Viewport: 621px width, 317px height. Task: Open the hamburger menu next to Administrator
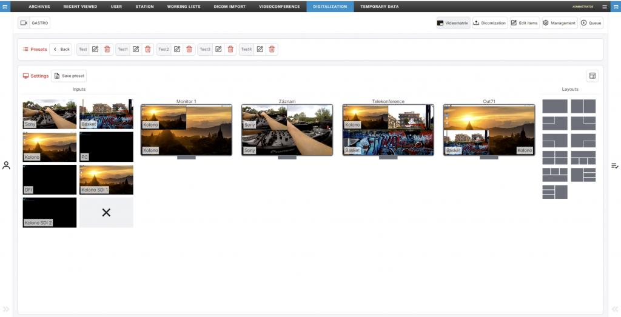604,7
